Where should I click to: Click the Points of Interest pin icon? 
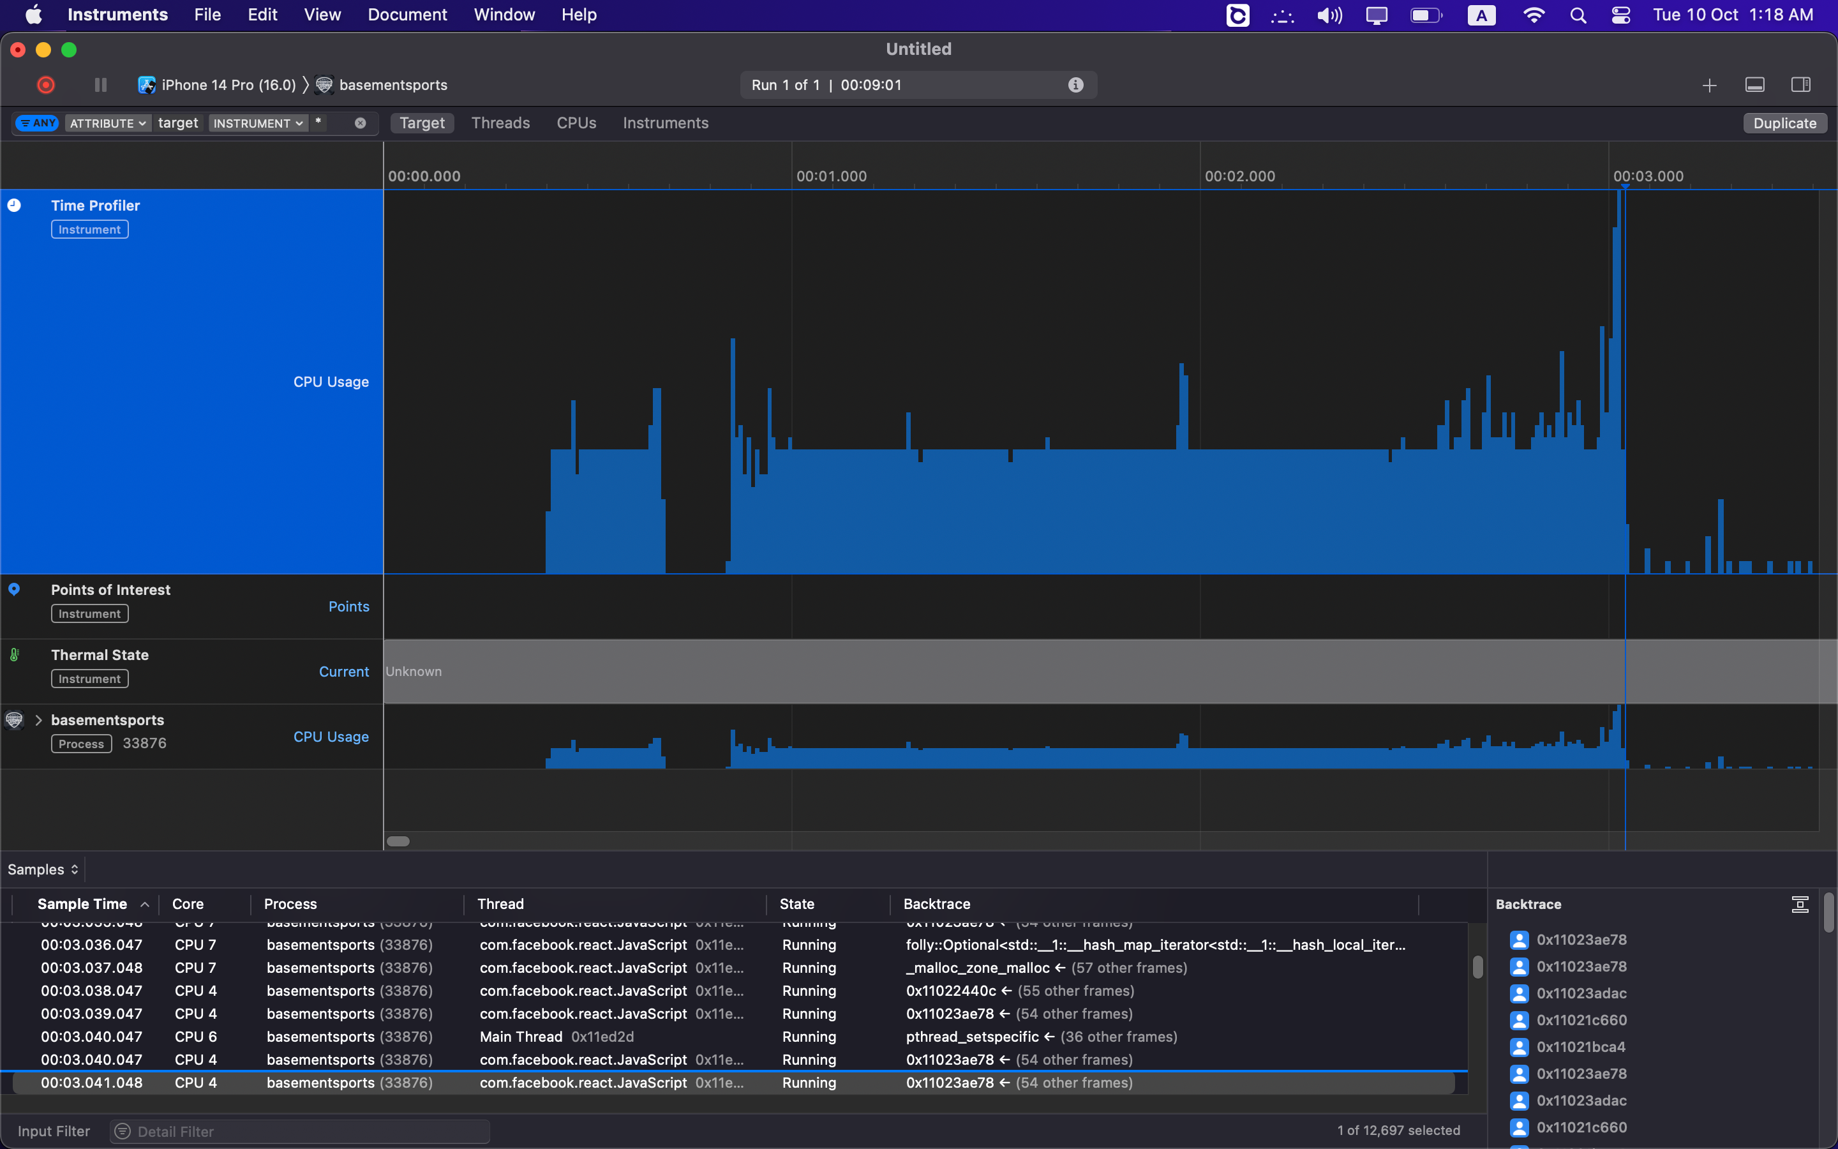pyautogui.click(x=15, y=590)
